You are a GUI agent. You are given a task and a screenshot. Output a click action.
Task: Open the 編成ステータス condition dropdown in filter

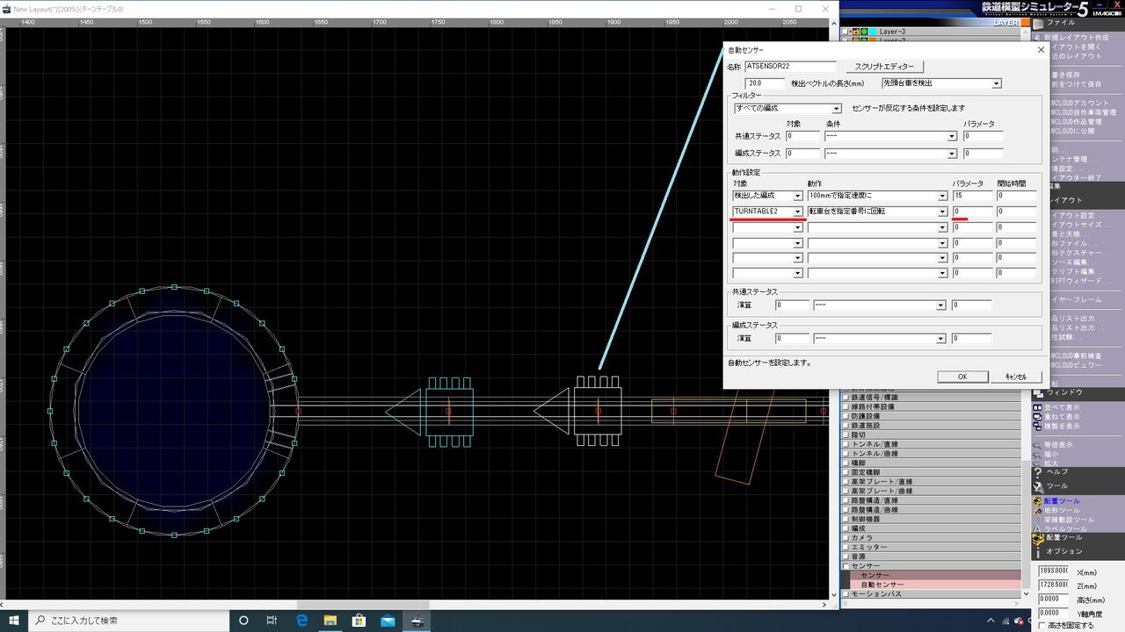click(x=952, y=153)
